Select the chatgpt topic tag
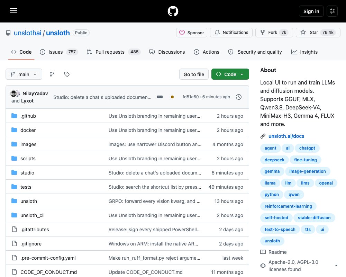 [307, 148]
